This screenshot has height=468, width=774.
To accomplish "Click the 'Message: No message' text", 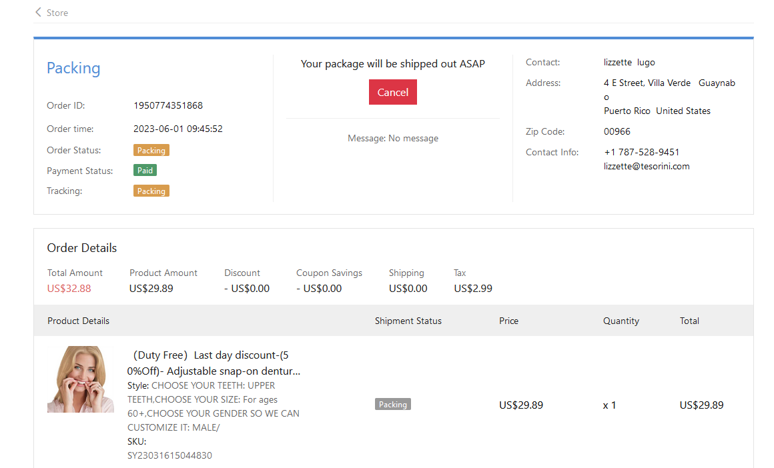I will [x=392, y=139].
